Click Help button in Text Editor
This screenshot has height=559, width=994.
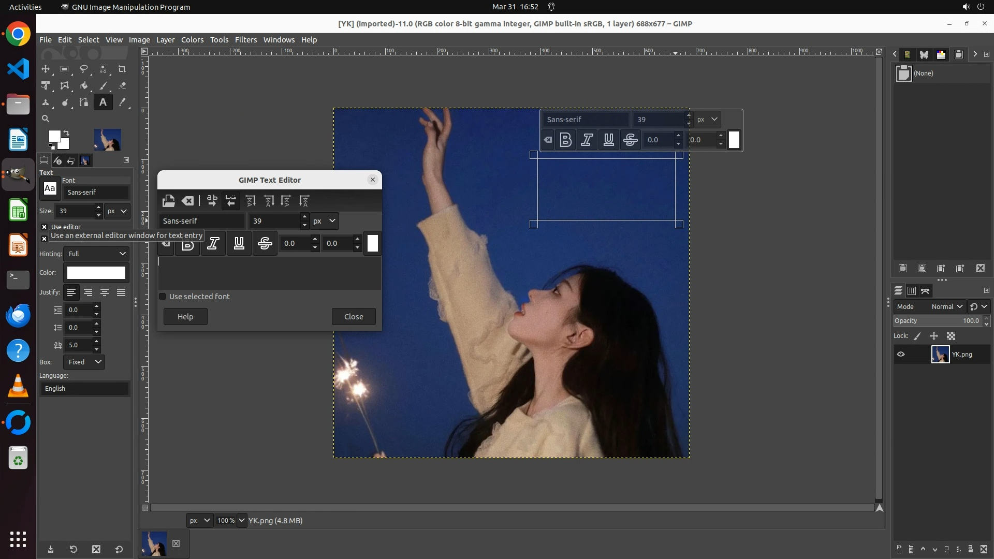(185, 317)
